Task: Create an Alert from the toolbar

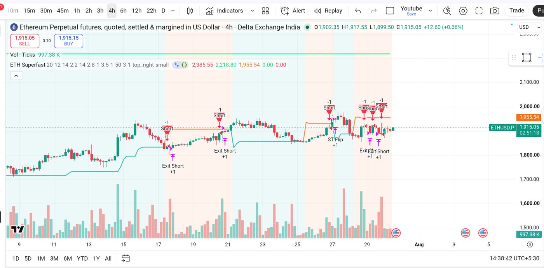Action: click(293, 11)
